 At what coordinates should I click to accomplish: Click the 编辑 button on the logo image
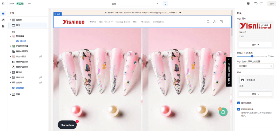[x=265, y=26]
